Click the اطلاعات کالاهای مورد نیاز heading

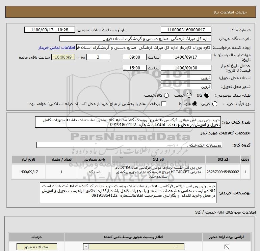click(226, 133)
